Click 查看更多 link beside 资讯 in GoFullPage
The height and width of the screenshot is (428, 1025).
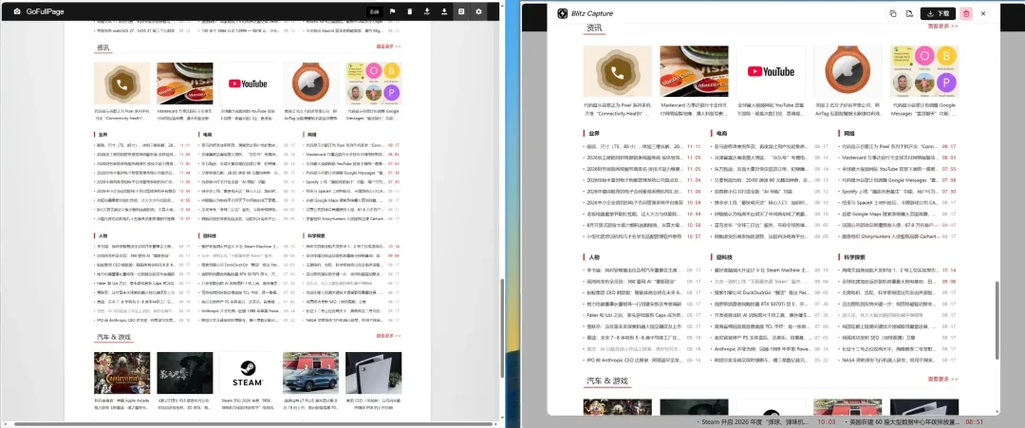(x=388, y=47)
